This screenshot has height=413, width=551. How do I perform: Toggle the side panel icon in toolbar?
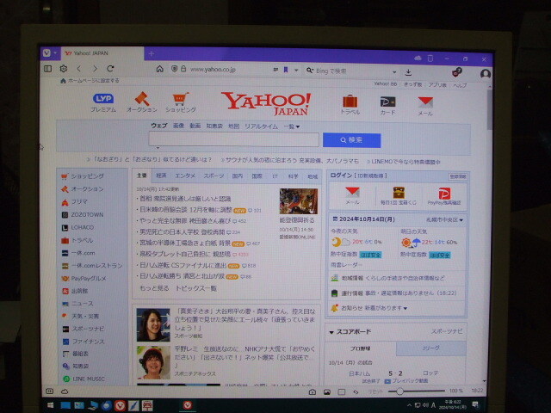tap(48, 69)
